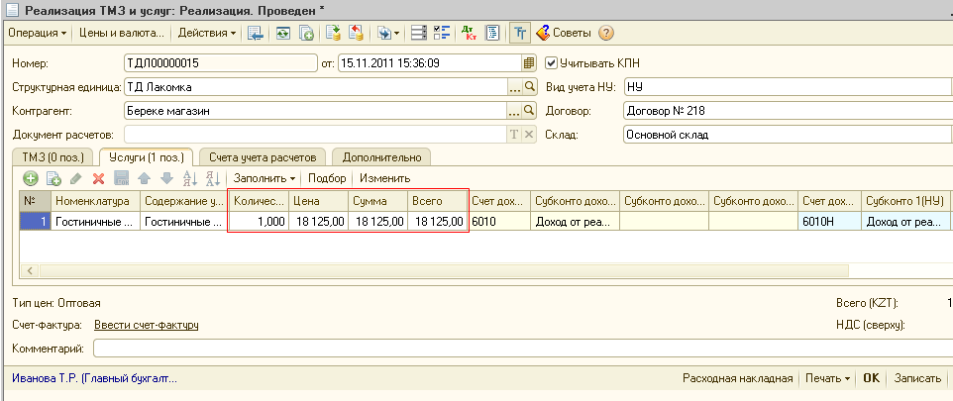
Task: Open the calendar picker next to date
Action: point(529,62)
